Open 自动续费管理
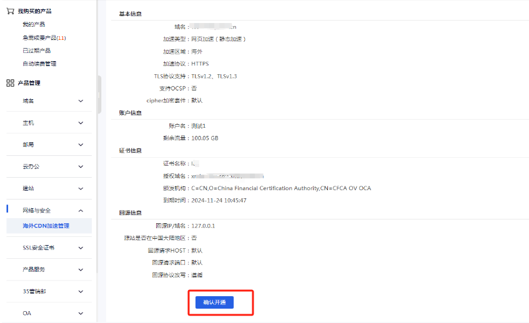Viewport: 529px width, 323px height. tap(39, 64)
